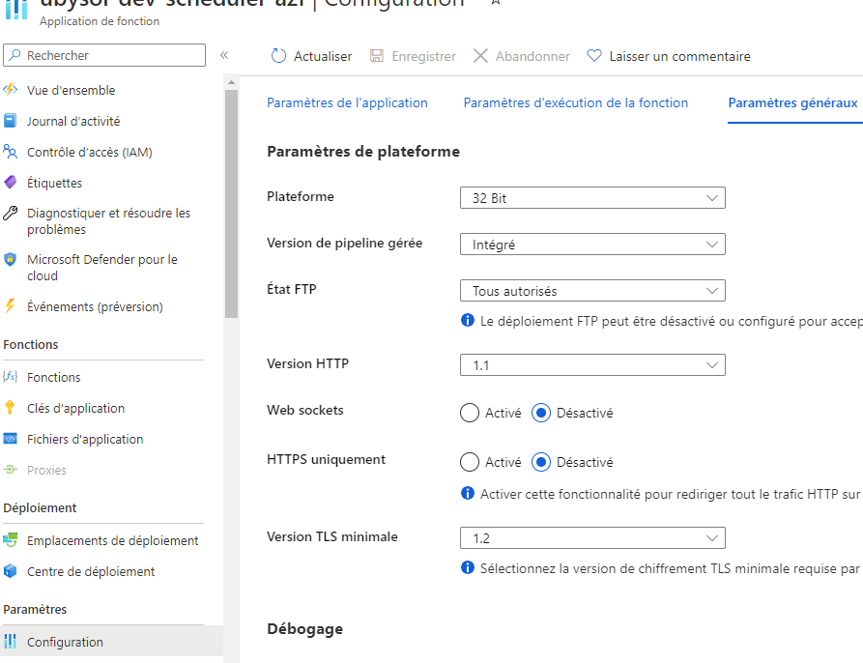Select Désactivé radio for Web sockets
Viewport: 863px width, 663px height.
pyautogui.click(x=541, y=413)
